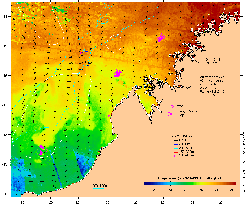
Task: Click the Temperature NOAA19_L3U colorbar title
Action: tap(189, 178)
